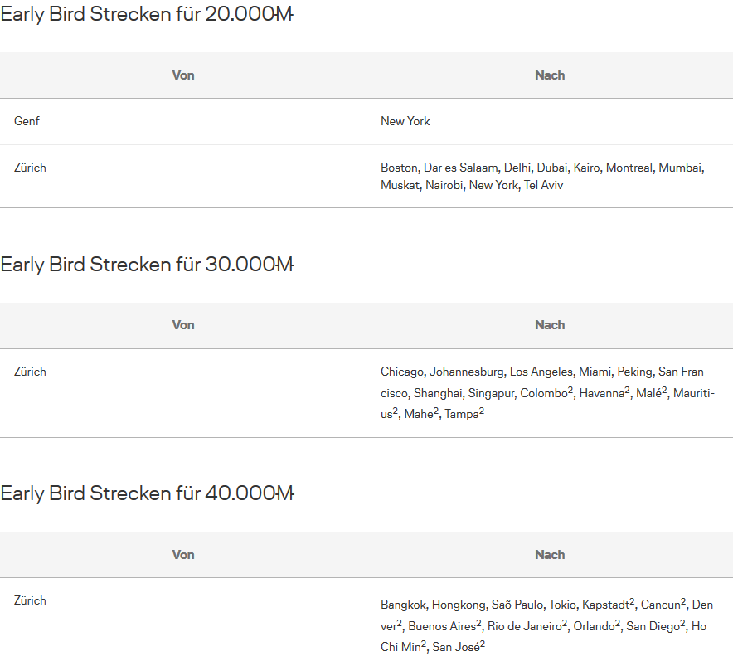The image size is (733, 661).
Task: Click the 20.000 miles Early Bird heading
Action: click(x=147, y=14)
